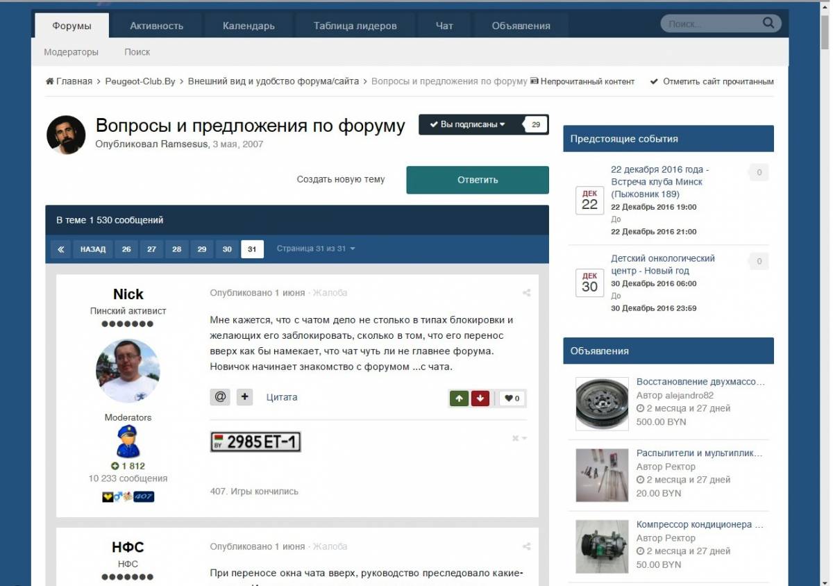Switch to the Таблица лидеров tab
Viewport: 833px width, 586px height.
355,26
